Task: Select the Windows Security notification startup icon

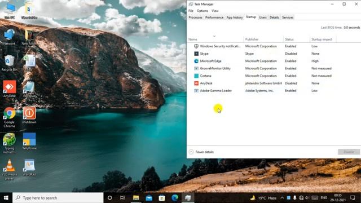Action: (196, 46)
